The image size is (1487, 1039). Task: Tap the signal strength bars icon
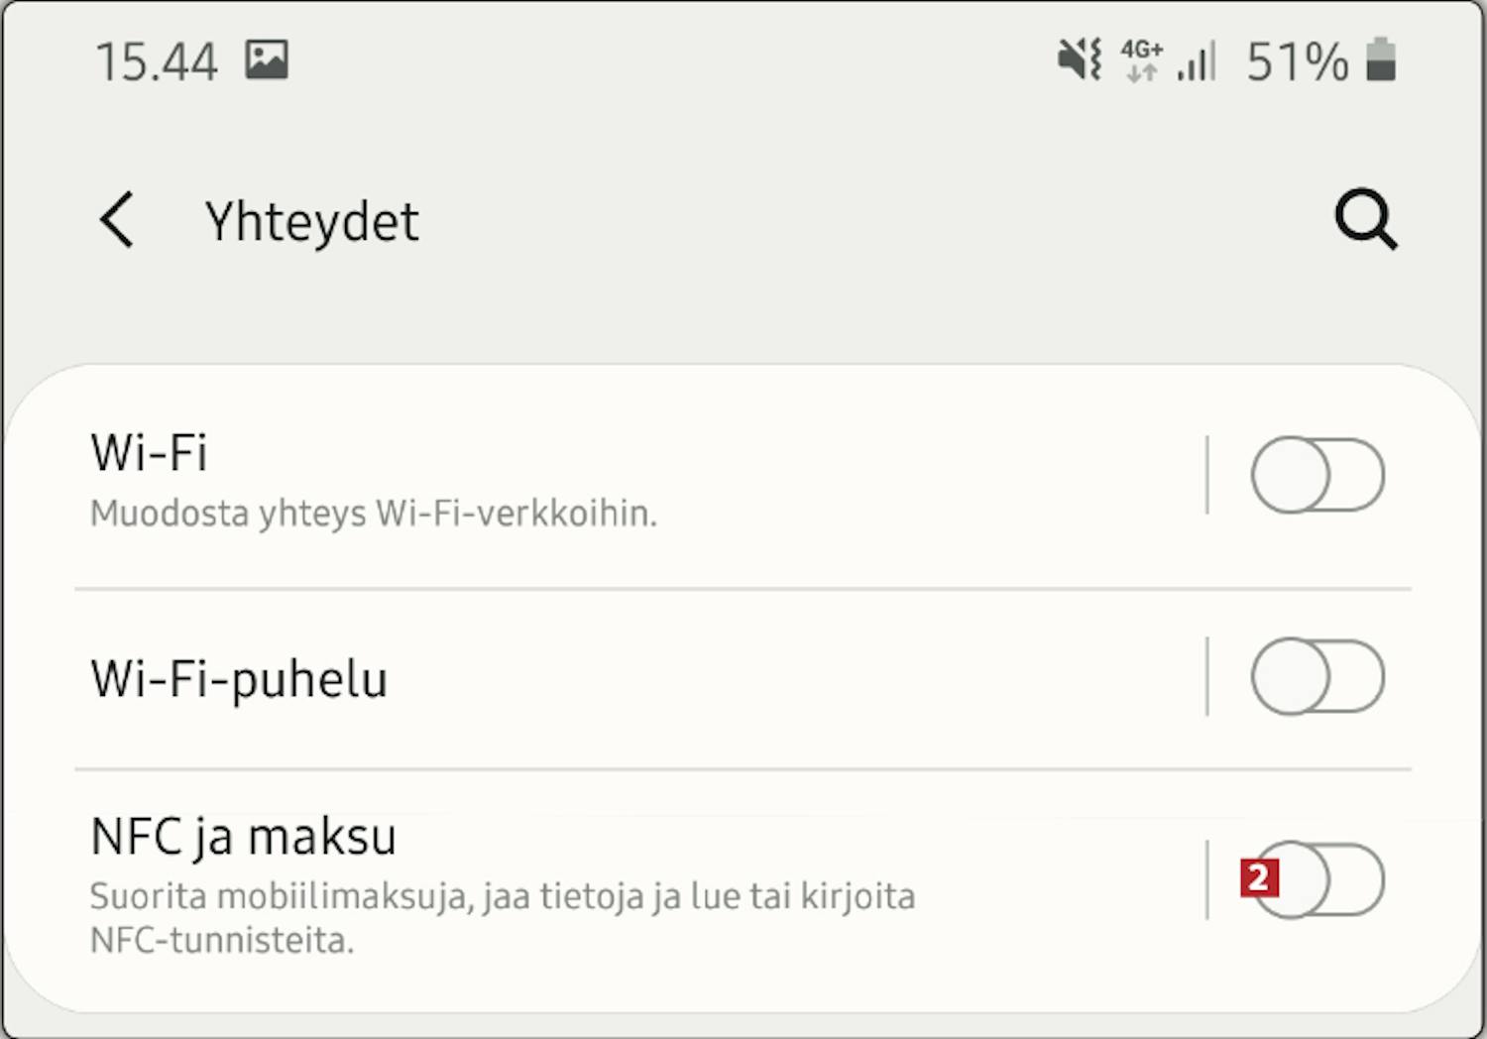[1198, 61]
